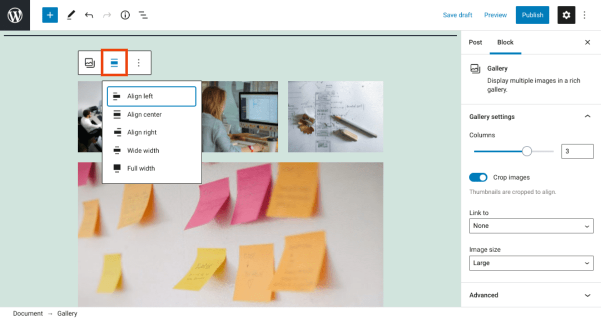Open Details via the info circle icon

[x=125, y=15]
